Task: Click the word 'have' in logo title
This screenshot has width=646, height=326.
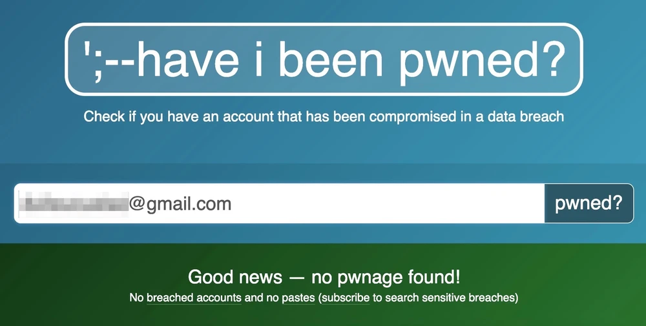Action: pos(188,59)
